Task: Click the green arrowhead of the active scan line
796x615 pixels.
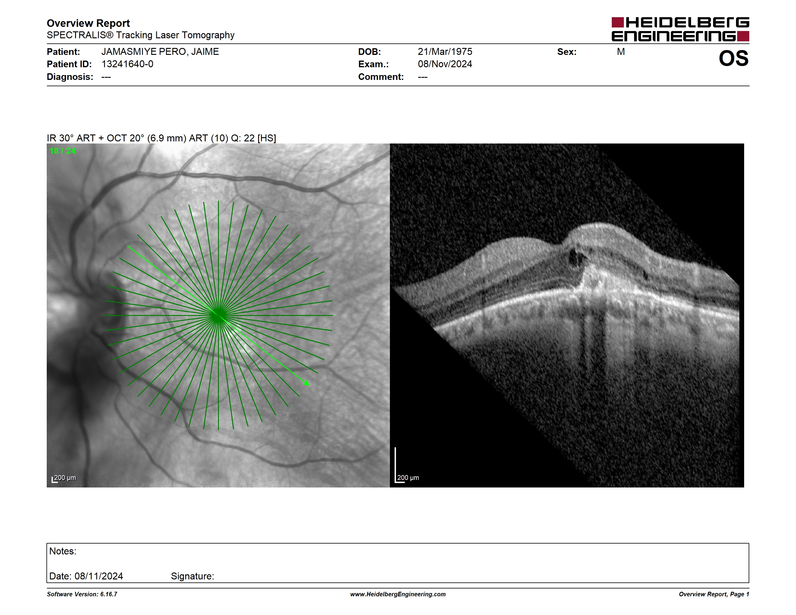Action: click(307, 383)
